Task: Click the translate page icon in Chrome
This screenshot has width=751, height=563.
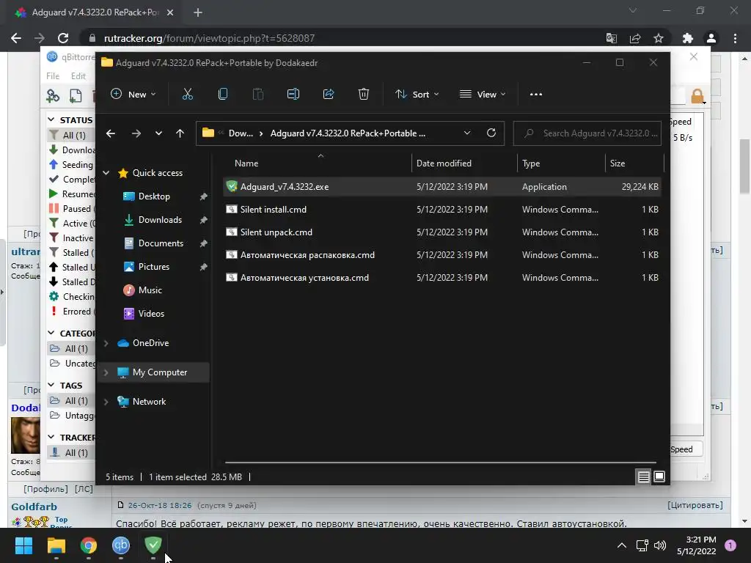Action: (612, 38)
